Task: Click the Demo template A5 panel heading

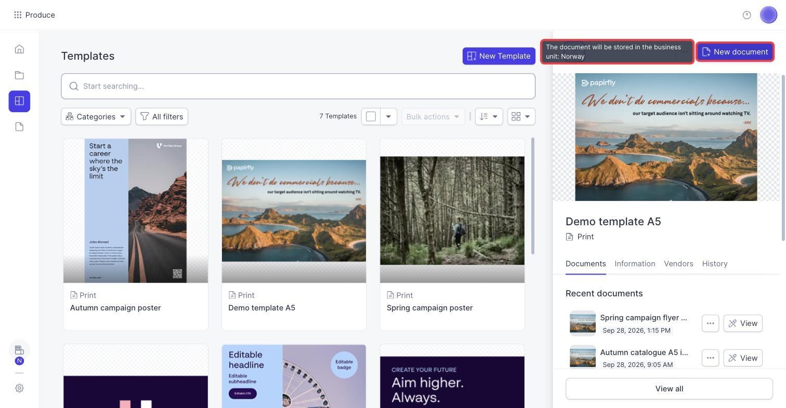Action: point(613,222)
